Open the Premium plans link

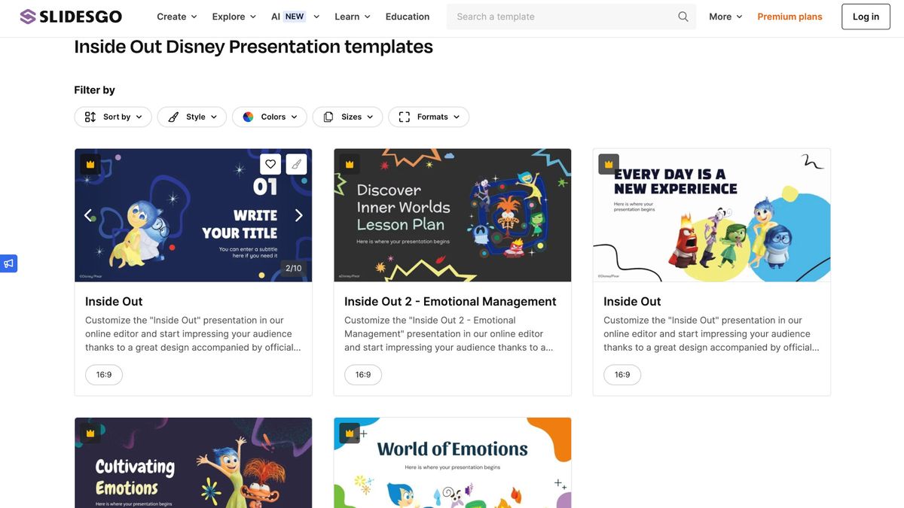(x=789, y=16)
